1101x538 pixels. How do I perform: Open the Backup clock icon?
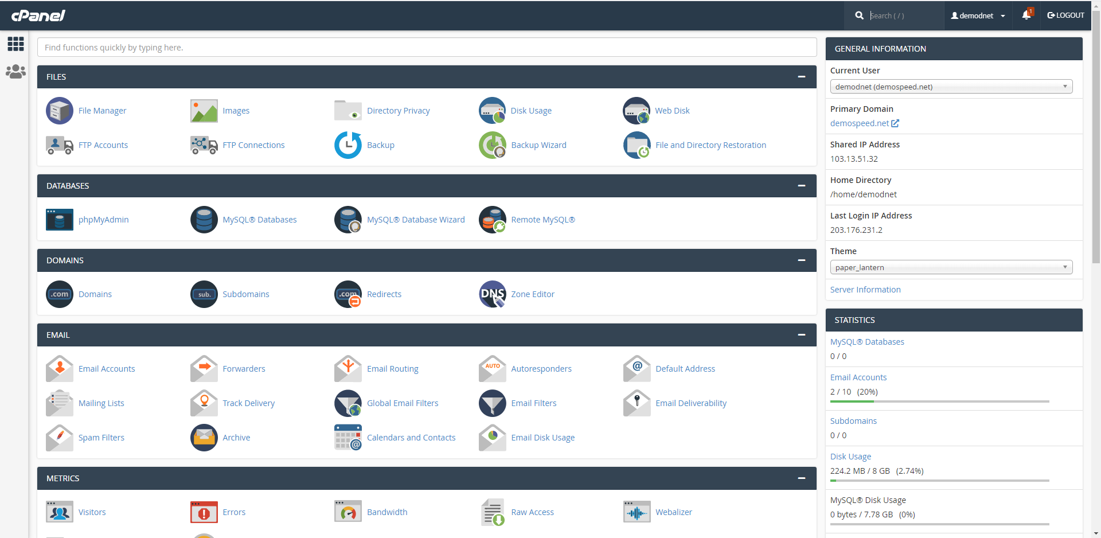(348, 145)
